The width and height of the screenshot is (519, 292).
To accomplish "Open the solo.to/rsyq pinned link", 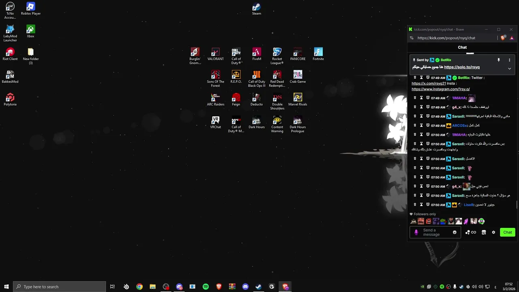I will click(462, 67).
